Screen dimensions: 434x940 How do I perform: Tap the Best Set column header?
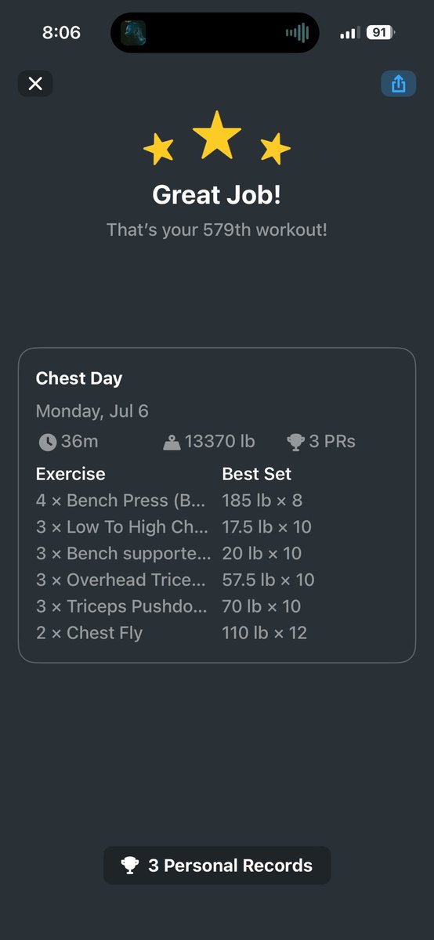point(257,474)
